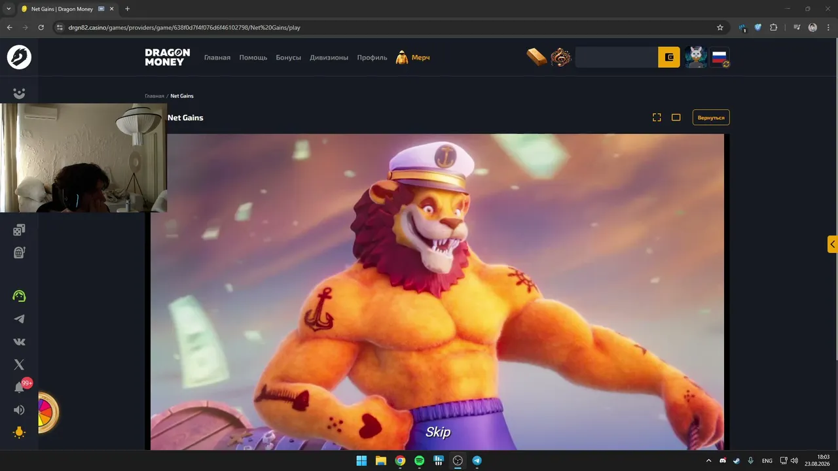Open the slot machine sidebar icon
Screen dimensions: 838x471
click(x=19, y=253)
